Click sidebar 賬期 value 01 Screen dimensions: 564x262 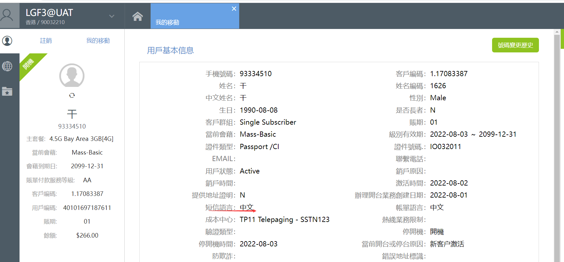pyautogui.click(x=87, y=222)
